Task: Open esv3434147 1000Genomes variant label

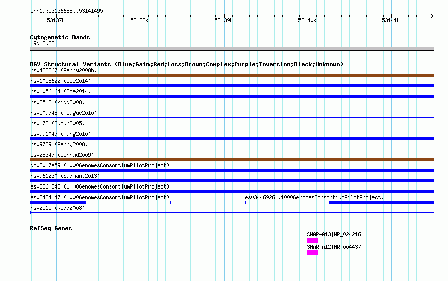Action: coord(100,197)
